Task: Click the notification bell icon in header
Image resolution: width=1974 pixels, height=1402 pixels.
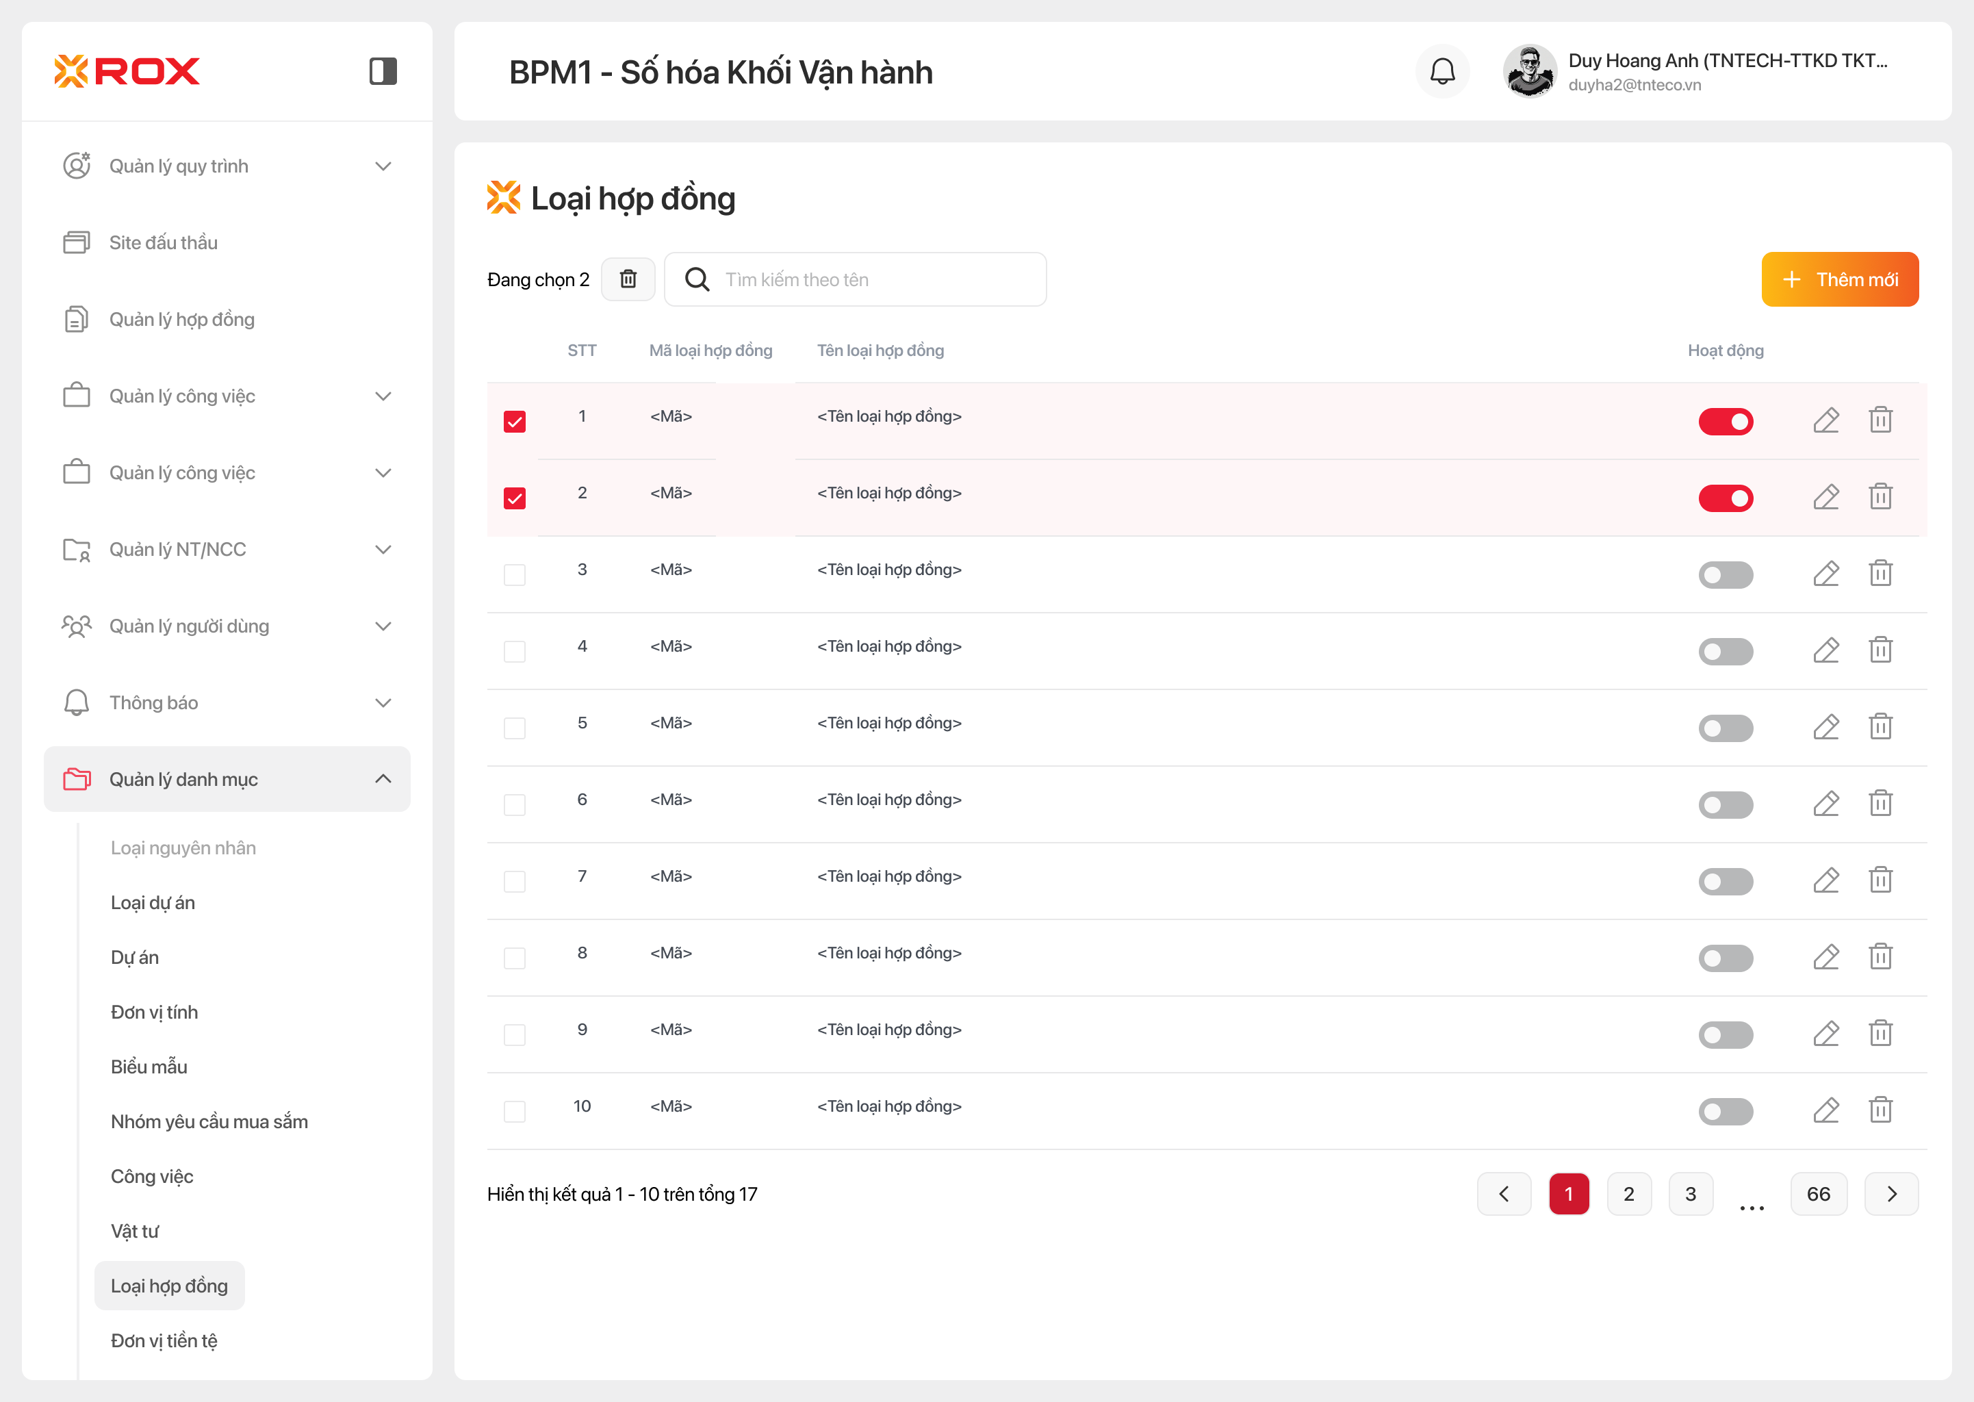Action: click(1442, 72)
